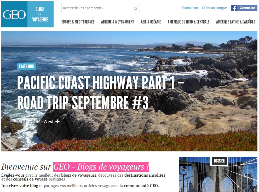Click the GEO logo

[x=14, y=14]
